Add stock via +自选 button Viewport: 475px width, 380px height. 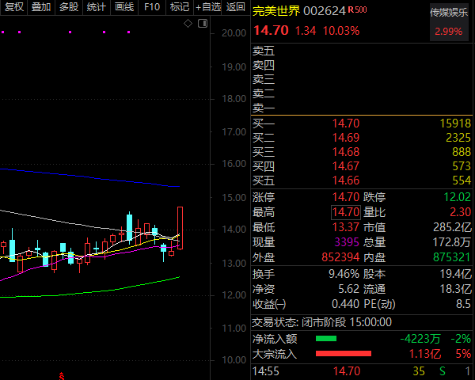[x=207, y=7]
